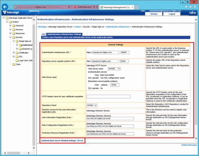Click the Resources folder icon
The width and height of the screenshot is (199, 156).
tap(14, 33)
